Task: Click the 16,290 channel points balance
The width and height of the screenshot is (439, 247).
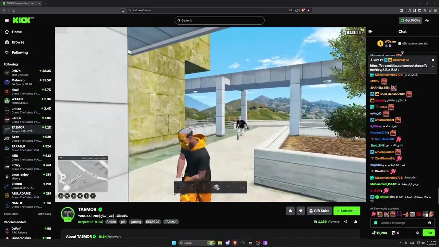Action: [x=379, y=233]
